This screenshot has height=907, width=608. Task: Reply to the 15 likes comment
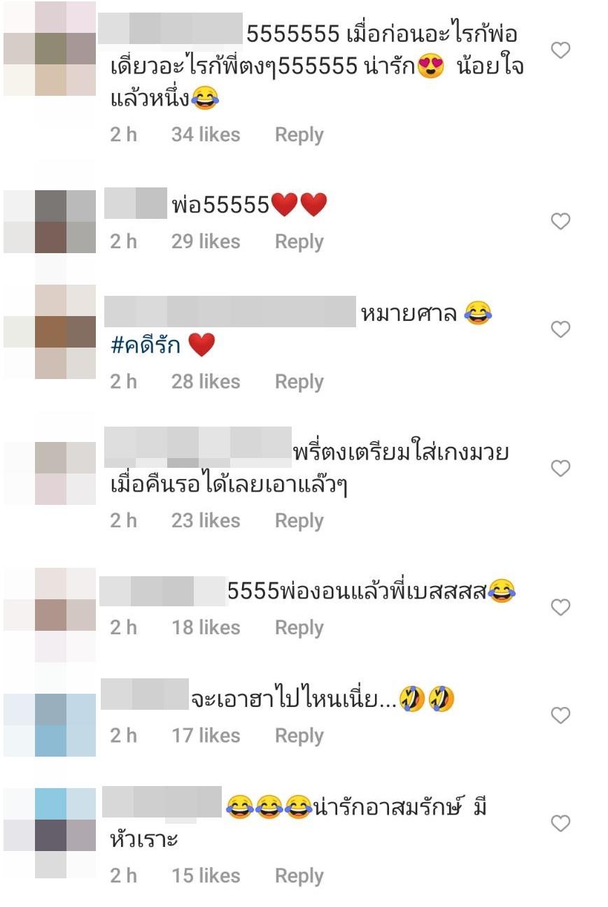[x=299, y=876]
